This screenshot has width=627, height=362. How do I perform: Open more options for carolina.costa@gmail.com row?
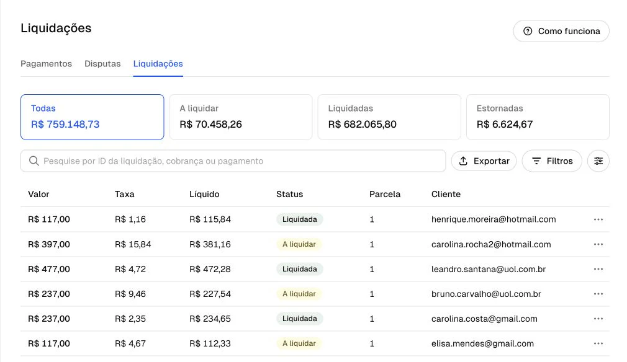pos(598,319)
